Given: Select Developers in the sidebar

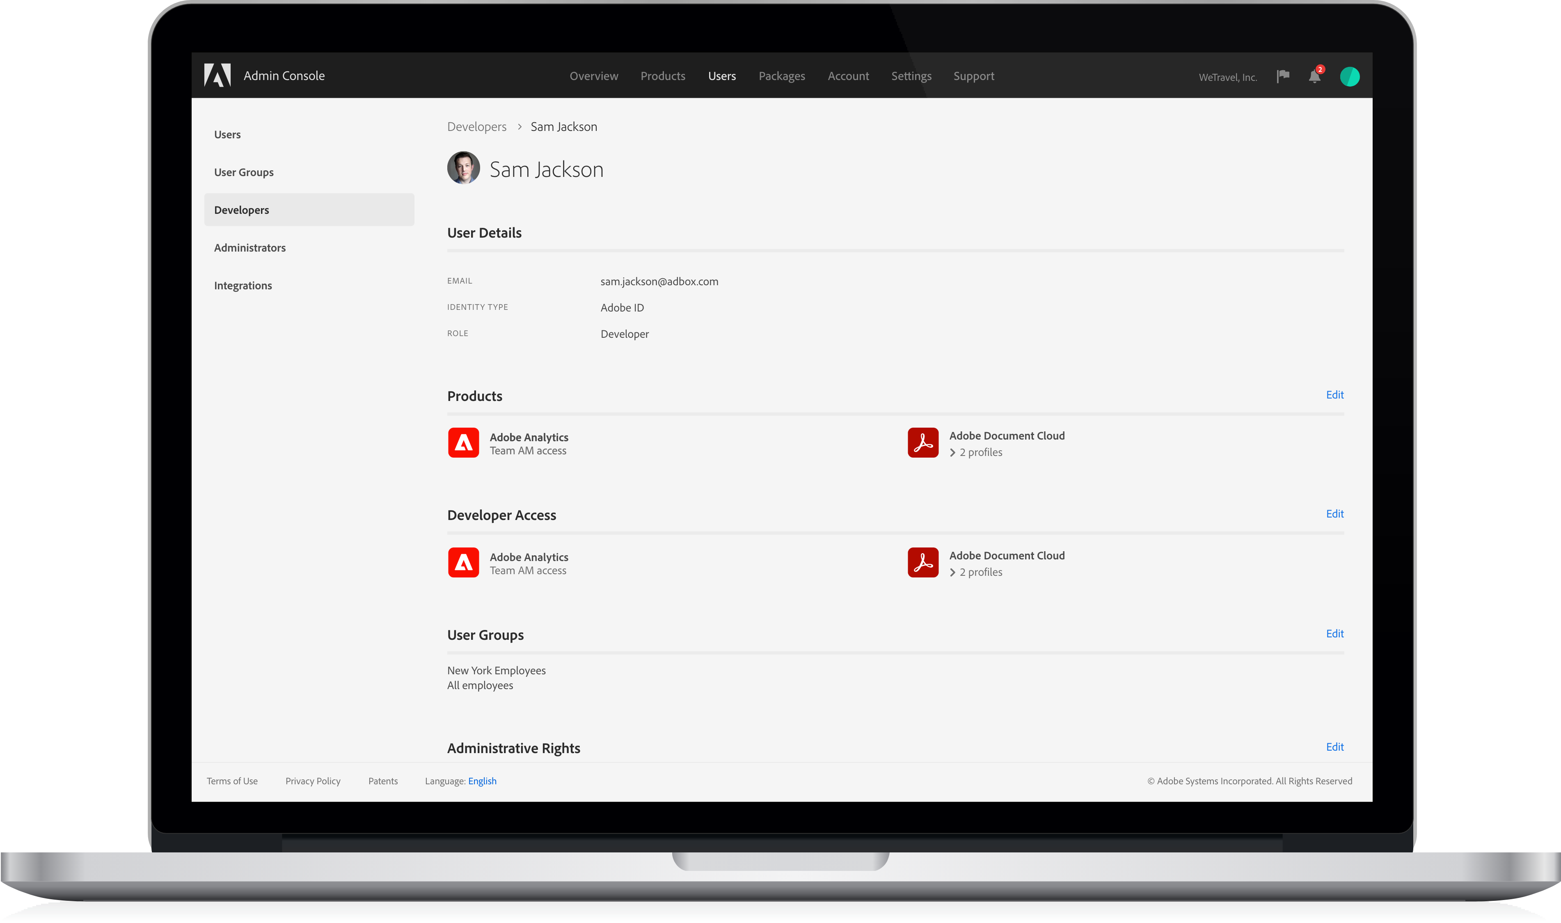Looking at the screenshot, I should pyautogui.click(x=309, y=210).
